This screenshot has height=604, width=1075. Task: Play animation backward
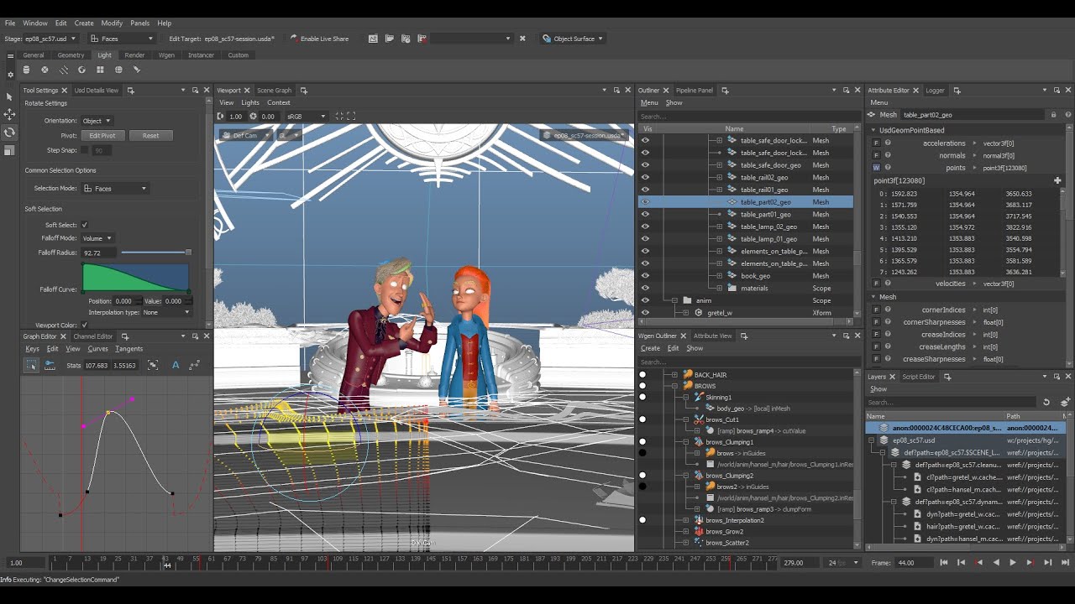996,563
